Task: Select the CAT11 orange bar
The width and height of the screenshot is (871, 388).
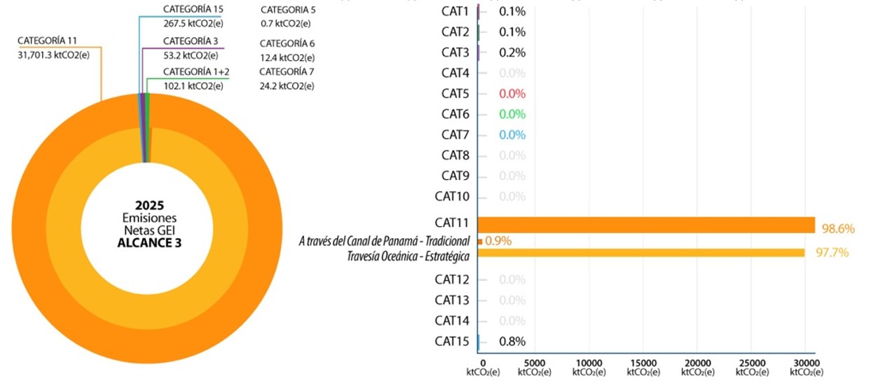Action: (646, 225)
